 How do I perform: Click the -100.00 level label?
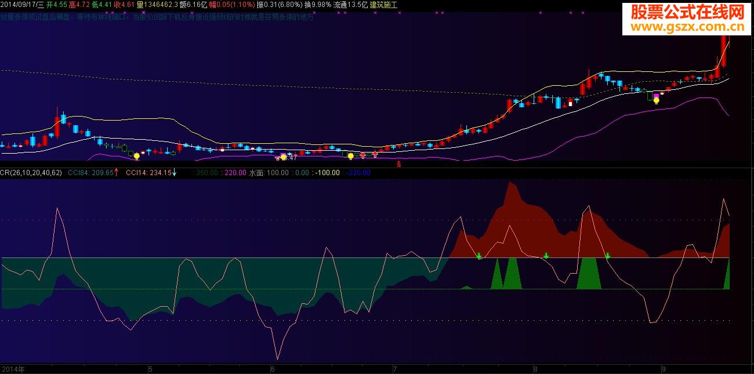pos(327,172)
